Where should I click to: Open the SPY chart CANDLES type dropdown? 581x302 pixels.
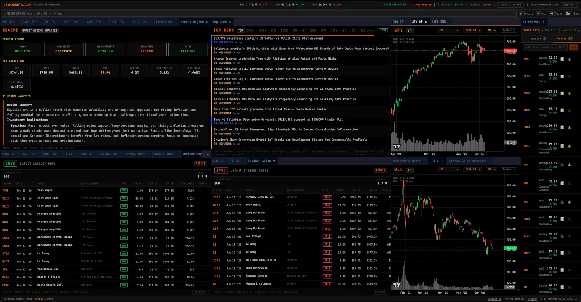click(473, 31)
